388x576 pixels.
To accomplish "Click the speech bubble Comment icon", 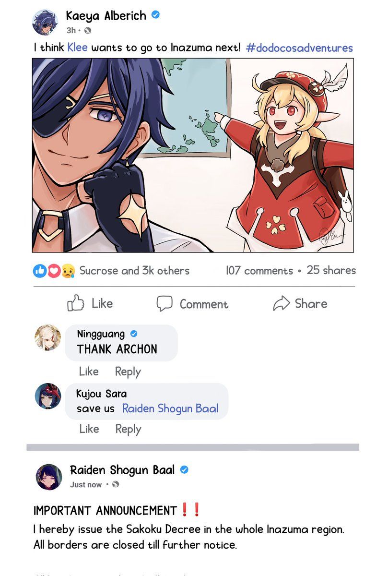I will (x=165, y=303).
